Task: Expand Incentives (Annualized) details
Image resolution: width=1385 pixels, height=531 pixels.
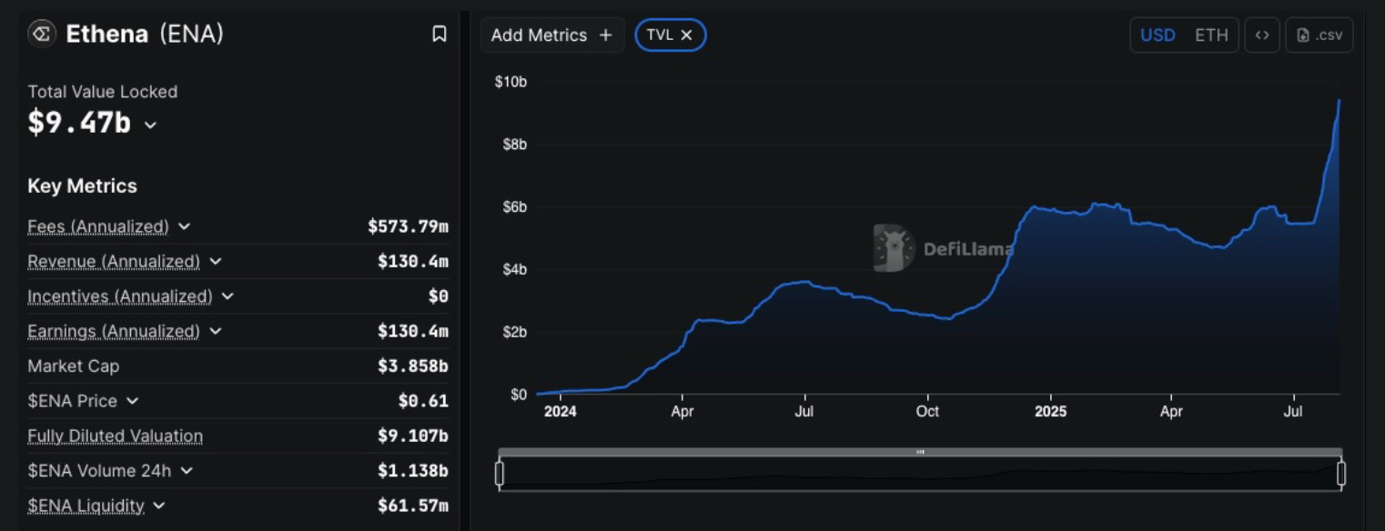Action: tap(227, 296)
